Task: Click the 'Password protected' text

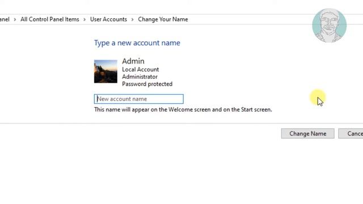Action: tap(147, 84)
